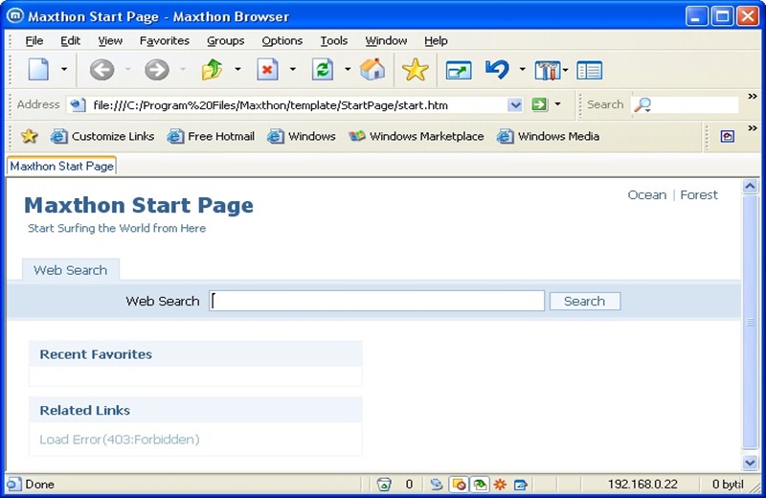Click the small icon right of links bar
Screen dimensions: 766x498
728,136
